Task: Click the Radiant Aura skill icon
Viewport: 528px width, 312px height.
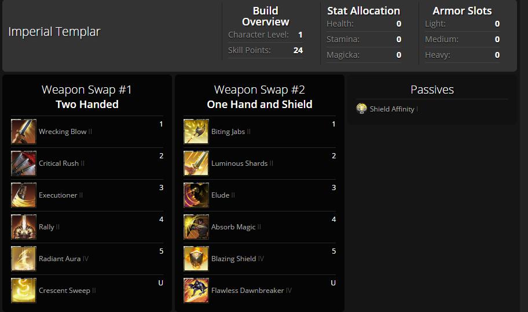Action: pyautogui.click(x=24, y=258)
